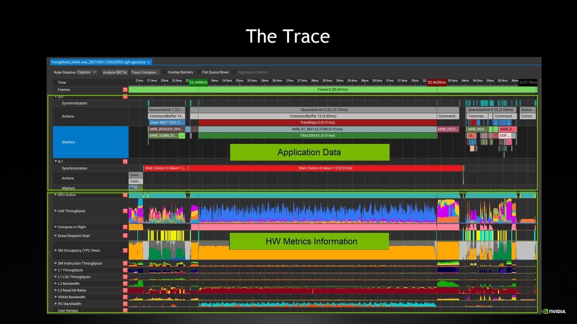Click the pink icon beside Draw/Dispatch Start

pos(125,236)
